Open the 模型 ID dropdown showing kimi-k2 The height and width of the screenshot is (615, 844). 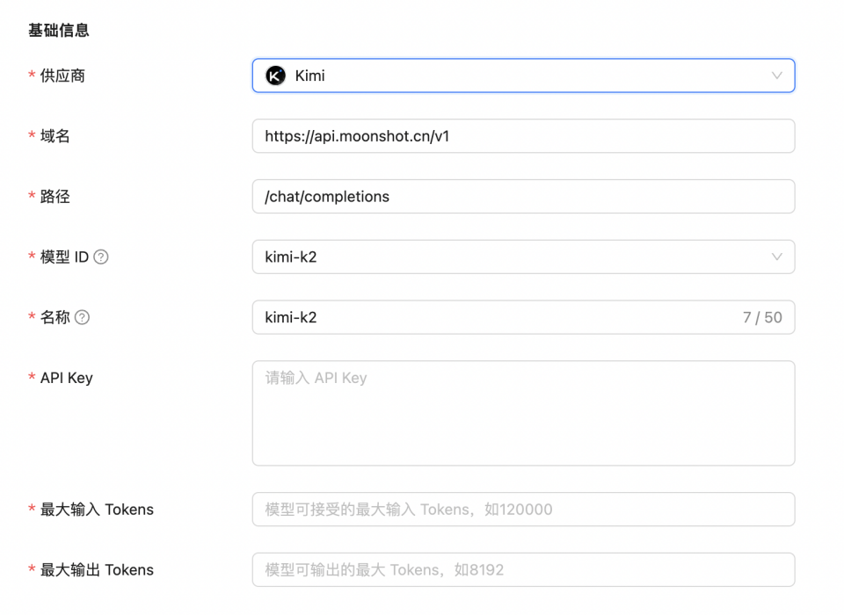pos(523,257)
